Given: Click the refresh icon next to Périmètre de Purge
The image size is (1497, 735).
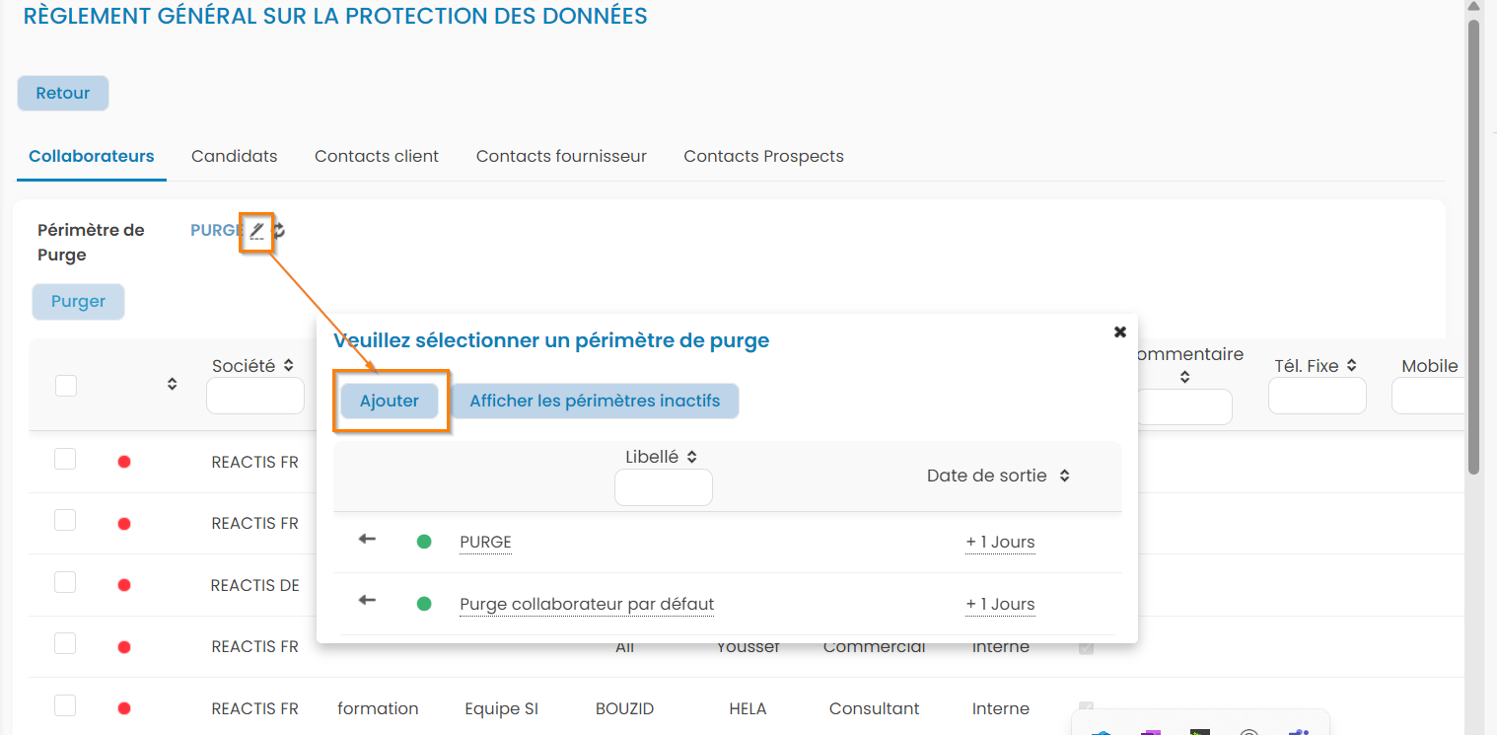Looking at the screenshot, I should pos(279,231).
